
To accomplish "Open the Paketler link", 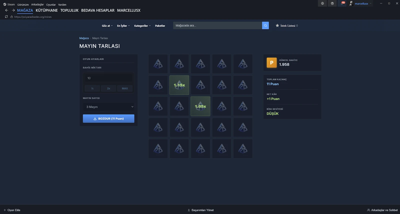I will click(x=160, y=26).
